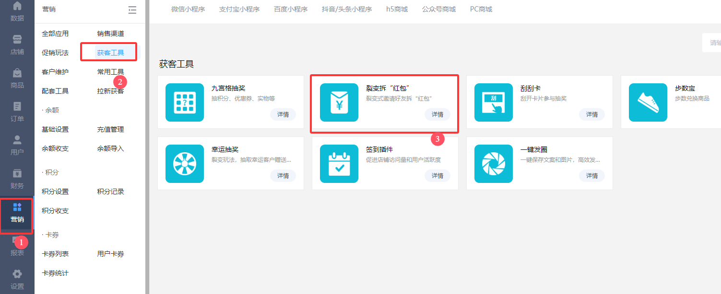Select 获客工具 menu item
Screen dimensions: 721x294
[x=110, y=53]
